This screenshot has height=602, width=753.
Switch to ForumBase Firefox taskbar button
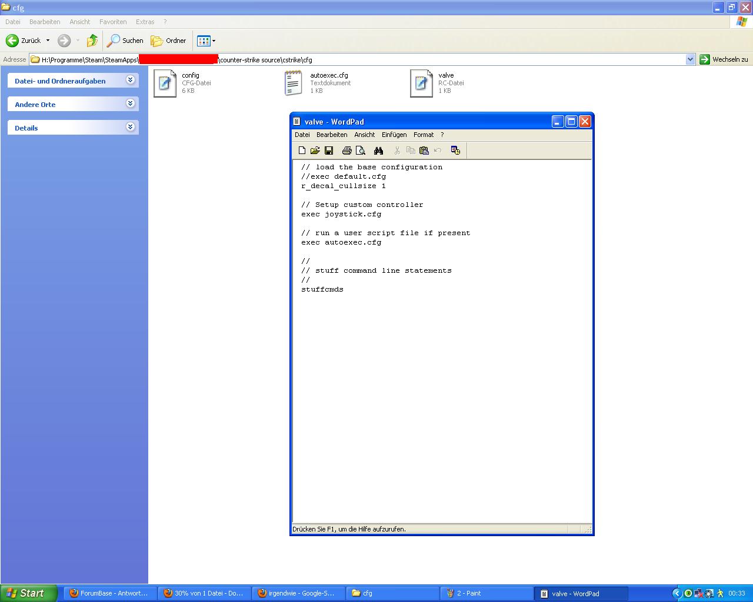tap(111, 593)
